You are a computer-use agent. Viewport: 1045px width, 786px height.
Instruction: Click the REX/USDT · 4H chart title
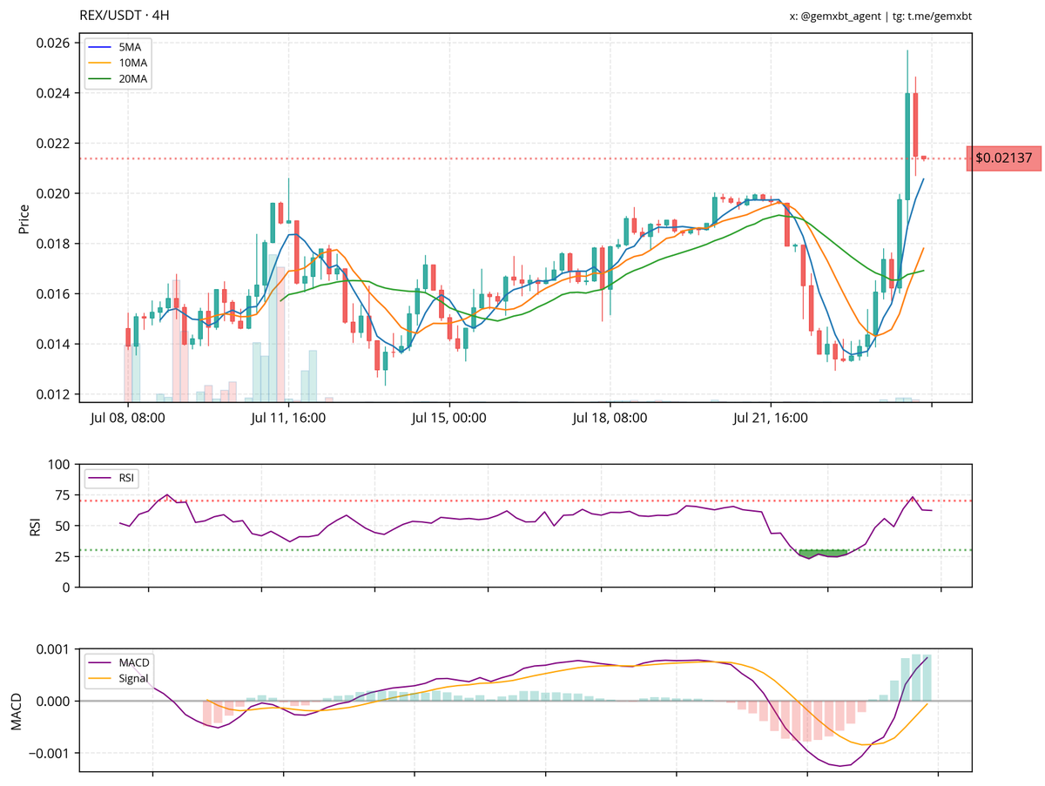[124, 15]
